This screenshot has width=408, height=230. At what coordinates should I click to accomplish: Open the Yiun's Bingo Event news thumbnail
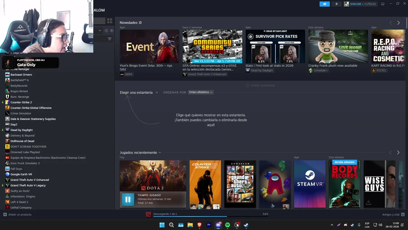tap(149, 46)
